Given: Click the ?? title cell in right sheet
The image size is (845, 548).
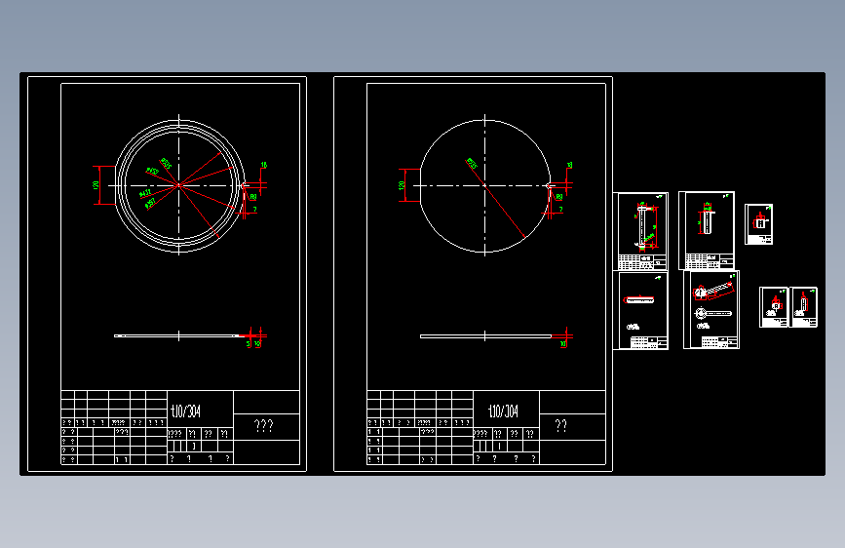Looking at the screenshot, I should [561, 426].
